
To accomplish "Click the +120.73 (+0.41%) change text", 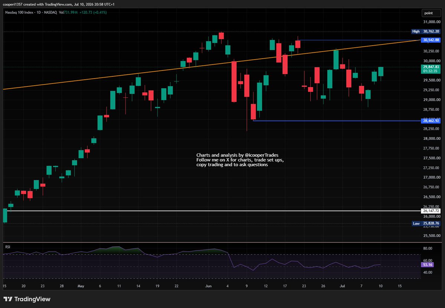I will pos(93,13).
